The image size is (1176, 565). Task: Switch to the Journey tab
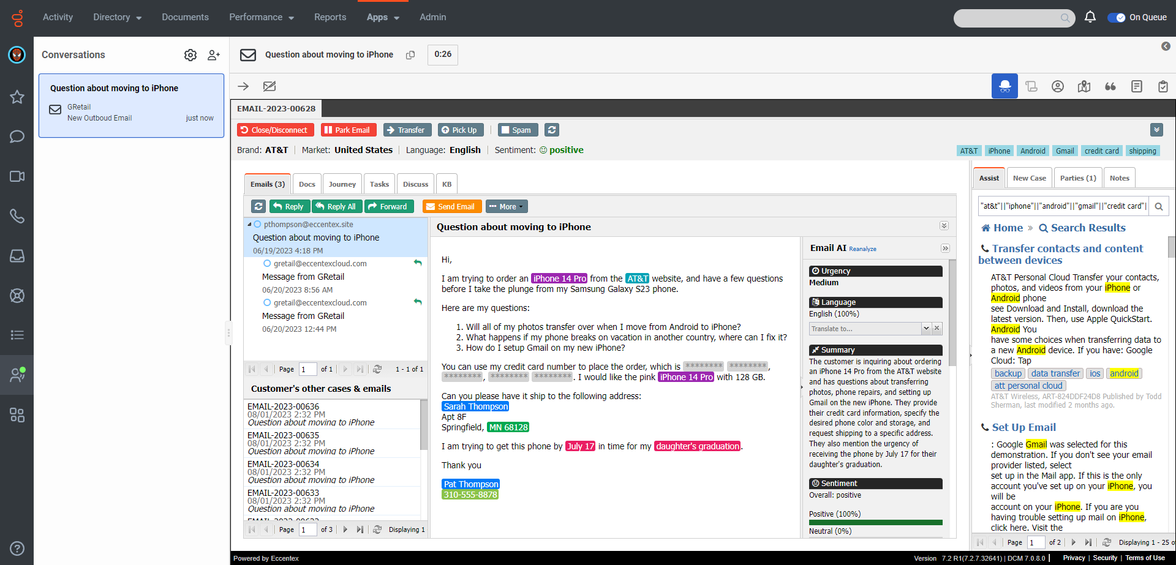[342, 184]
